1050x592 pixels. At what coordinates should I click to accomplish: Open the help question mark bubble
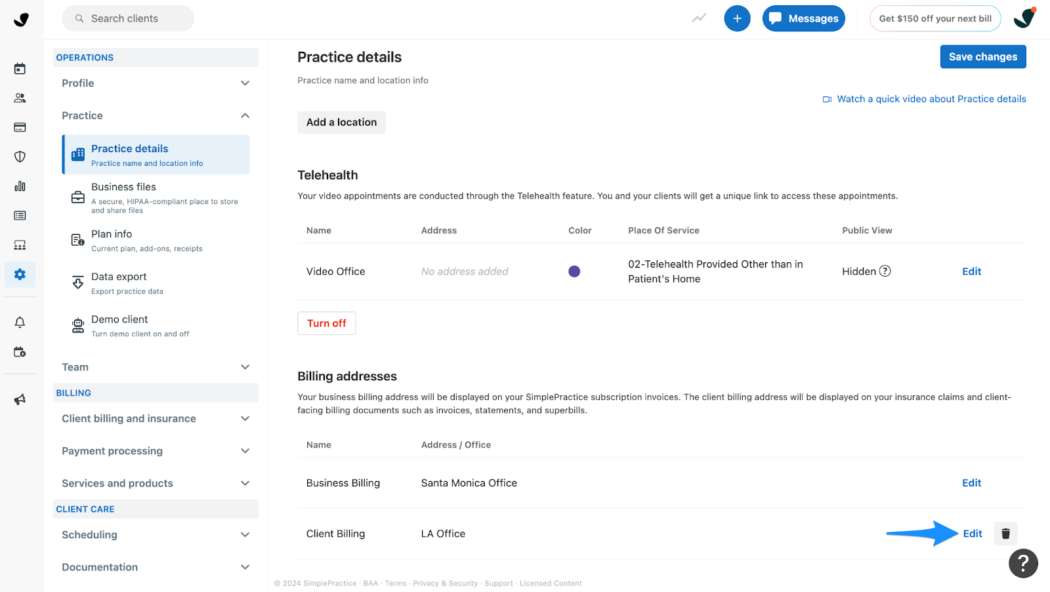pos(1023,563)
